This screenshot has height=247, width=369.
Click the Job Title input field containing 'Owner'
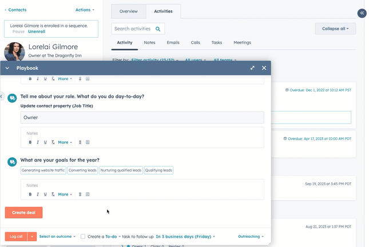[x=142, y=117]
